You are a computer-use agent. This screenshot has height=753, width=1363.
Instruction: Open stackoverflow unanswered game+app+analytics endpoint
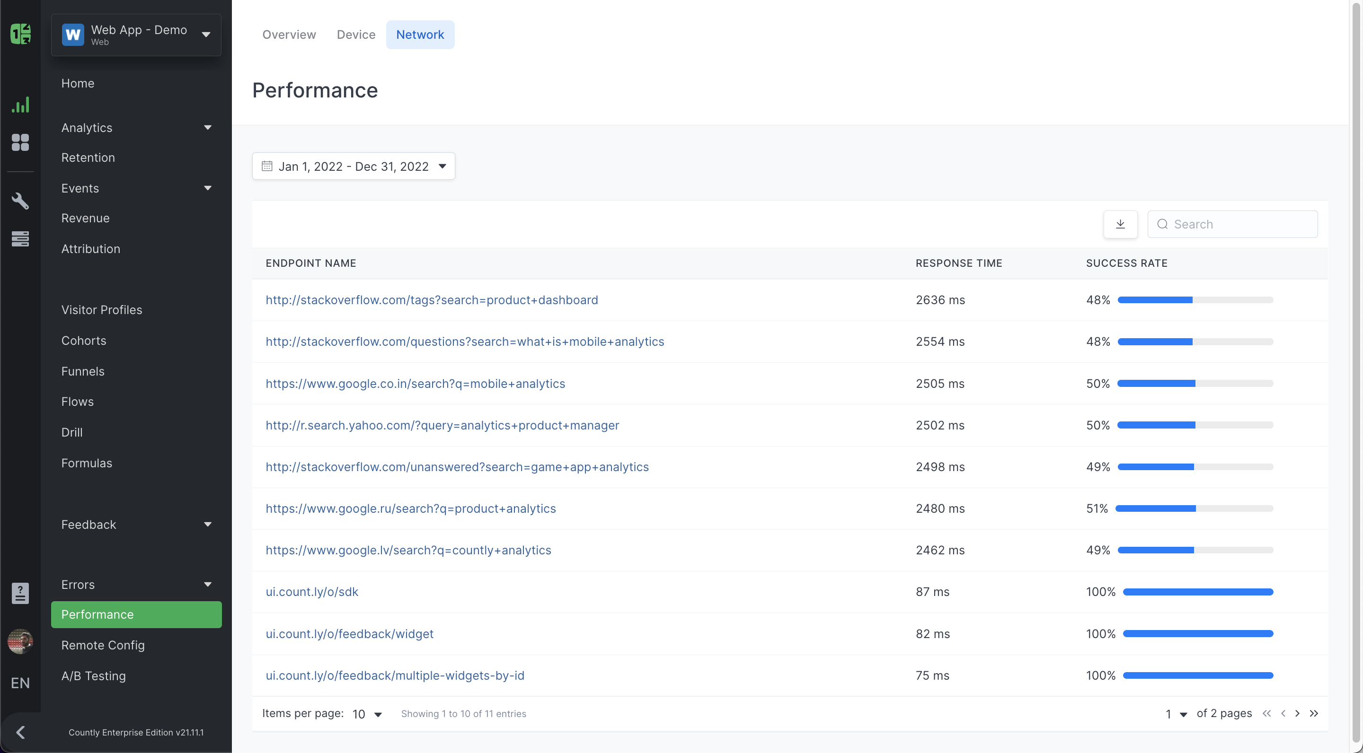[x=457, y=467]
